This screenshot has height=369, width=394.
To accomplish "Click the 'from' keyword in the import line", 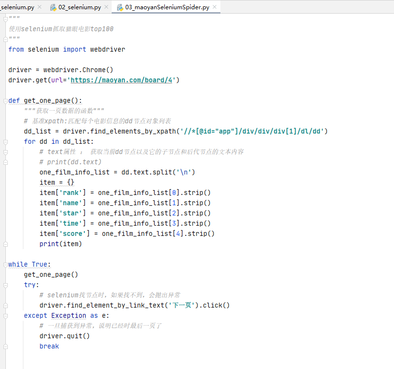I will tap(16, 50).
